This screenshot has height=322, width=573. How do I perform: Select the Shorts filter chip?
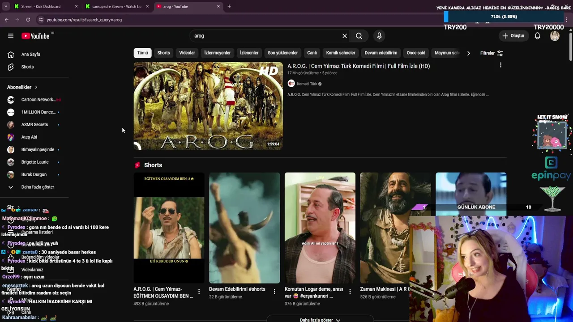tap(163, 53)
